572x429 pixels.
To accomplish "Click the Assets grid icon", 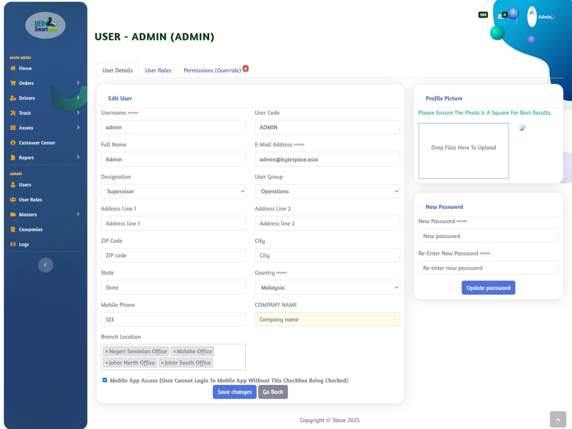I will click(13, 128).
